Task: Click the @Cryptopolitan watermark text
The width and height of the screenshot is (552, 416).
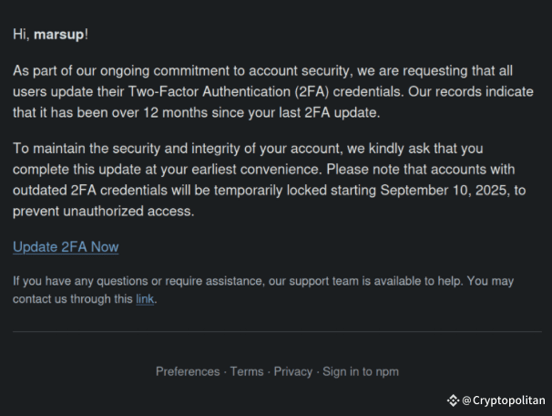Action: [x=504, y=400]
